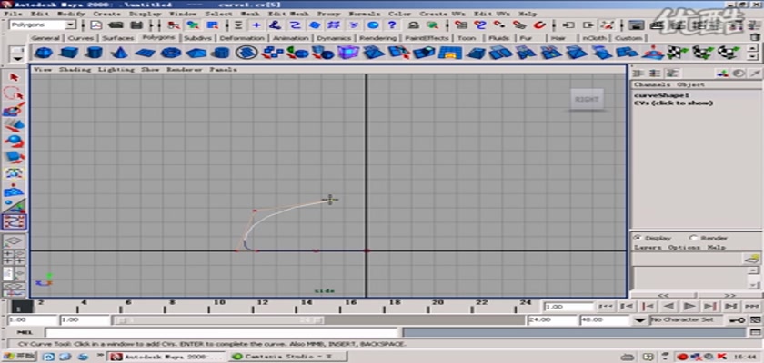Open the No Character Set dropdown arrow

(640, 319)
